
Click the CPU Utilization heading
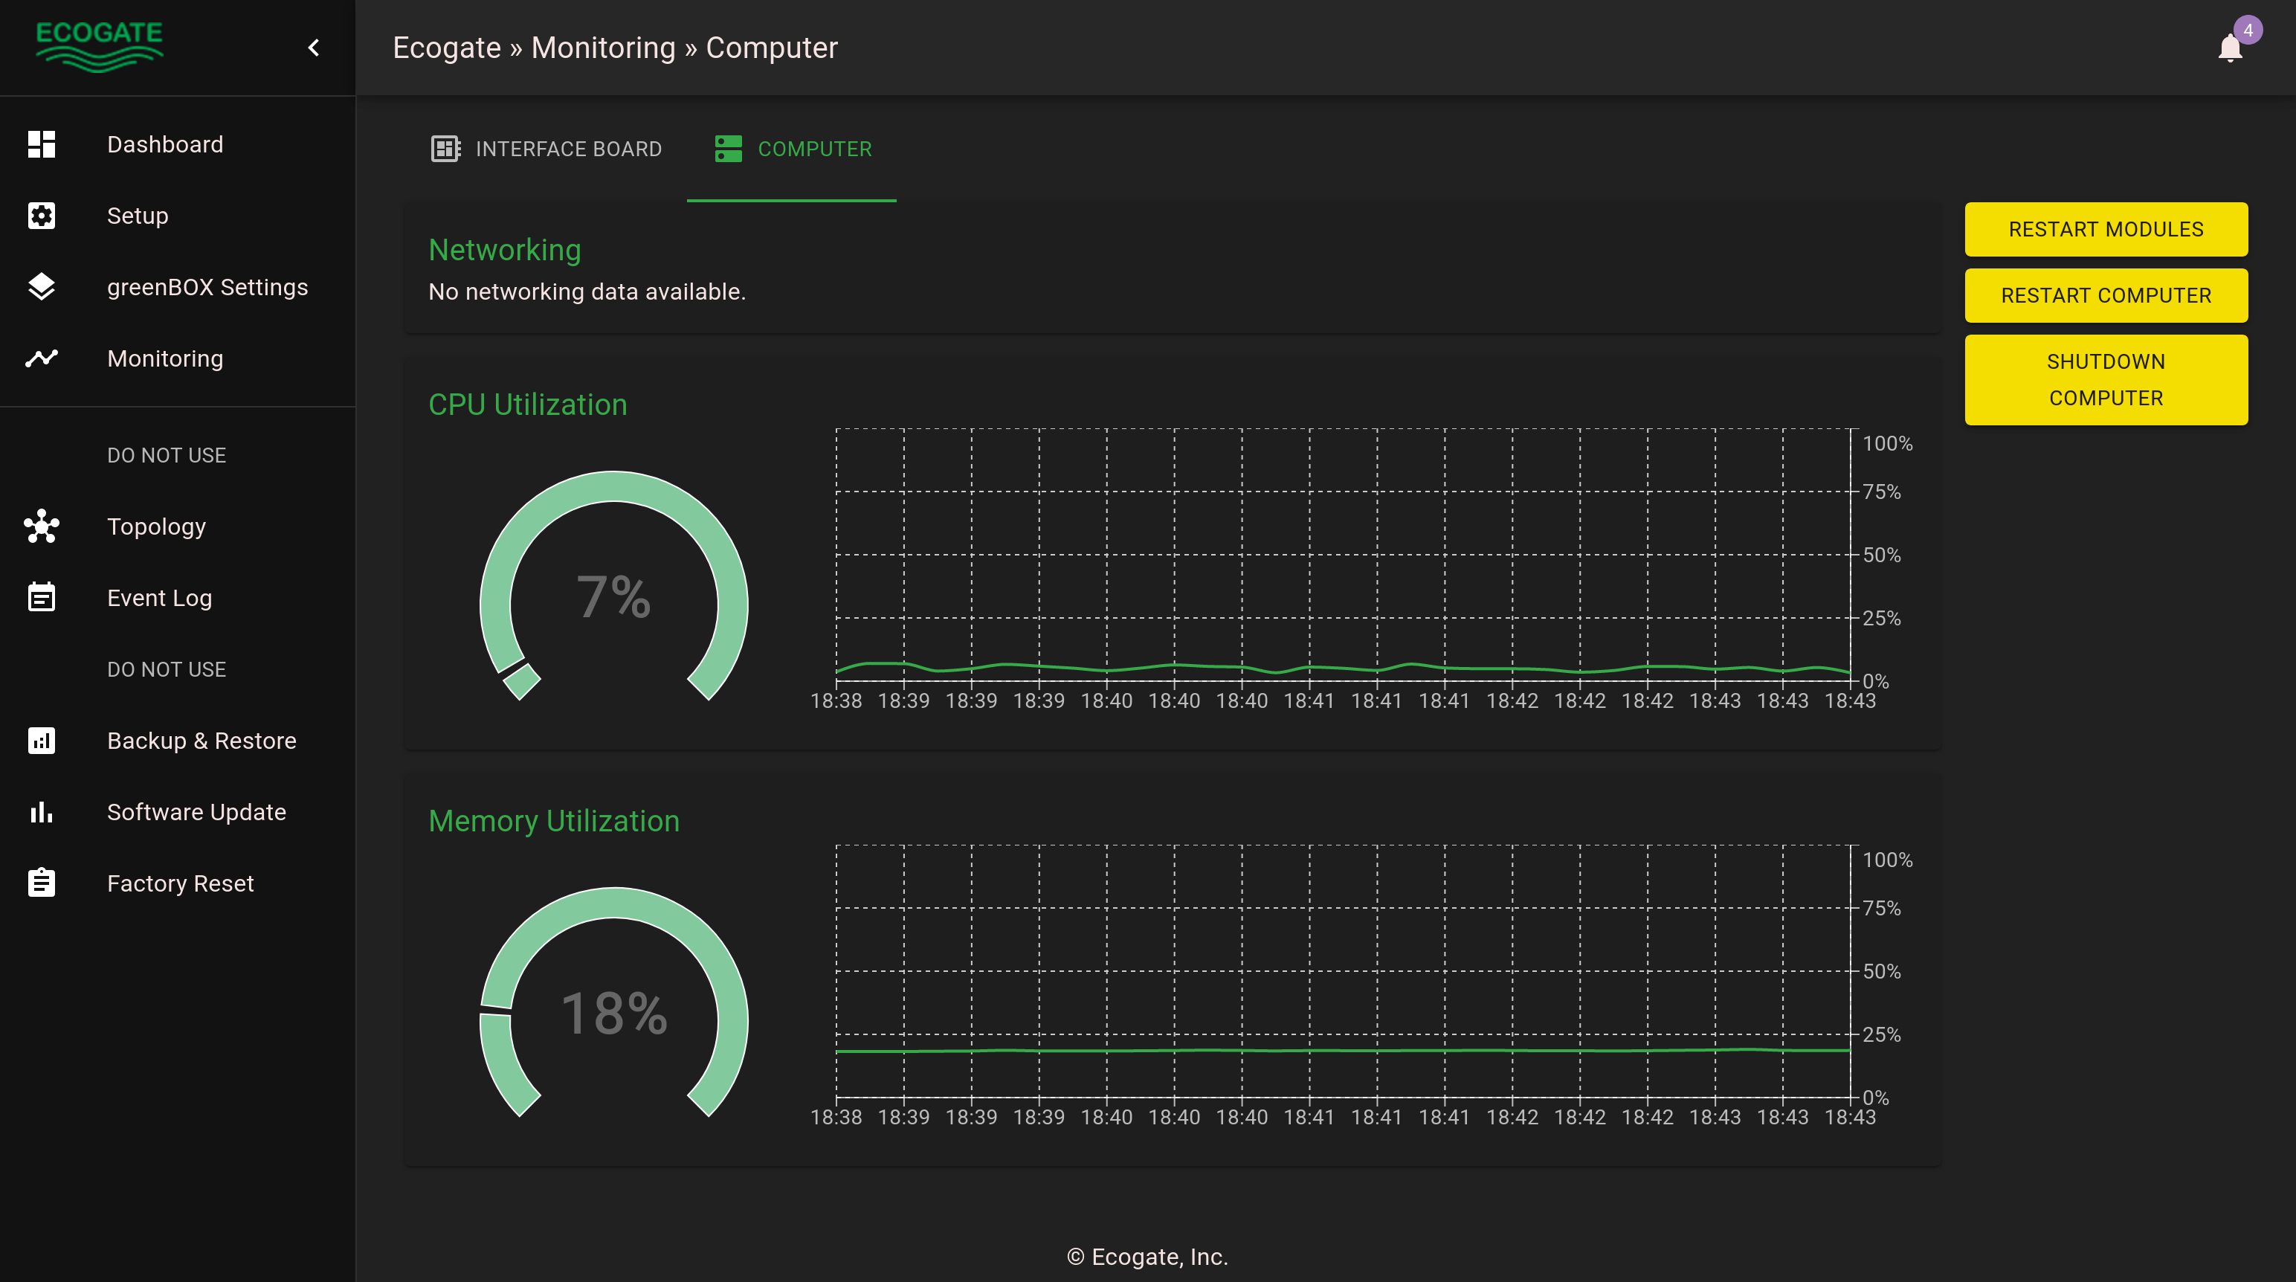[x=528, y=405]
